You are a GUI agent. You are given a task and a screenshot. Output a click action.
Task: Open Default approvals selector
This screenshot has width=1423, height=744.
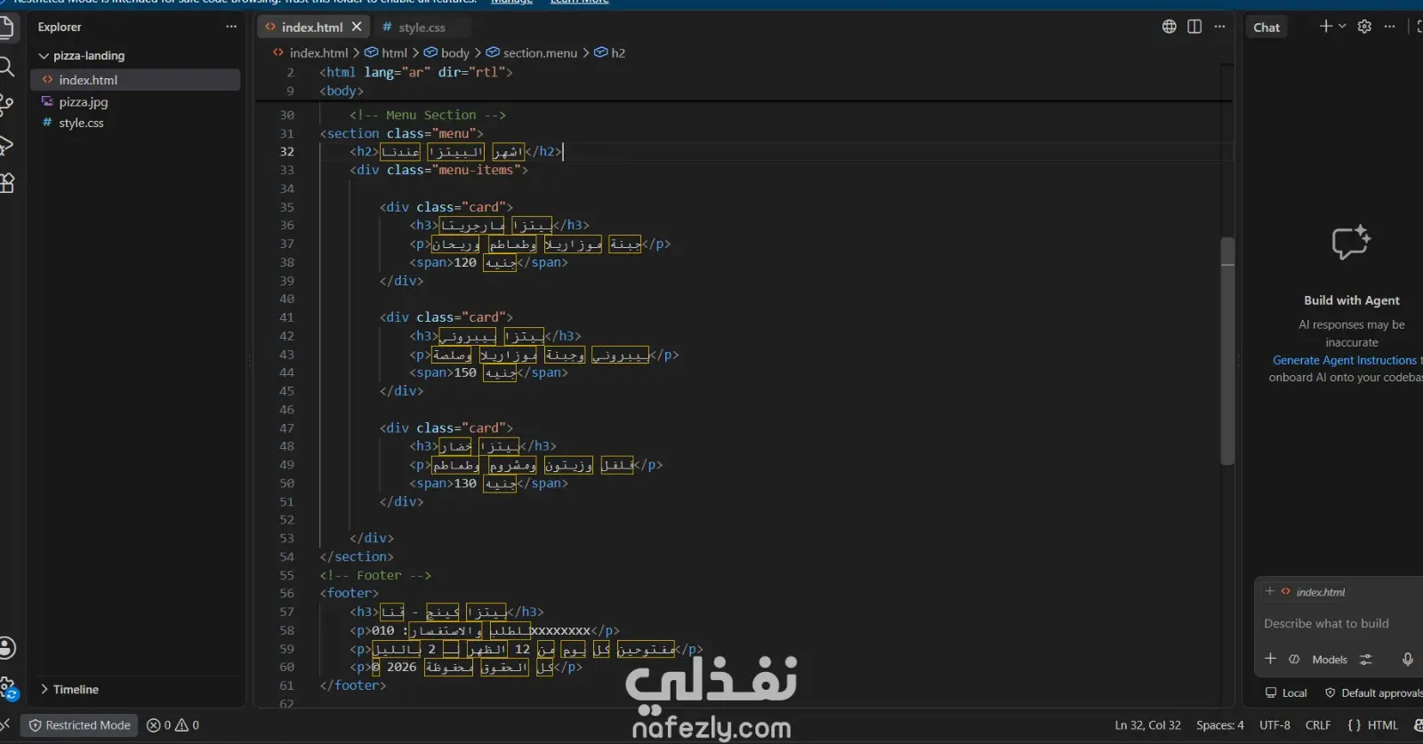[x=1373, y=692]
